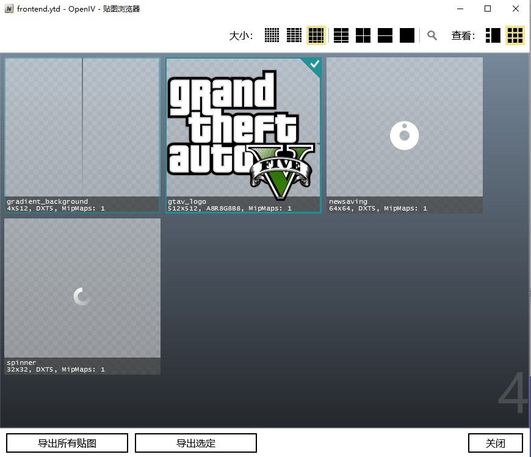Click the OpenIV app icon in title bar
The image size is (531, 457).
(9, 9)
